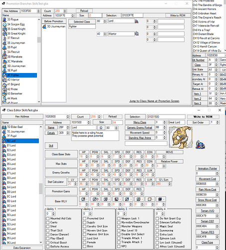This screenshot has width=226, height=250.
Task: Click the Class Editor class list scrollbar thumb
Action: click(40, 188)
